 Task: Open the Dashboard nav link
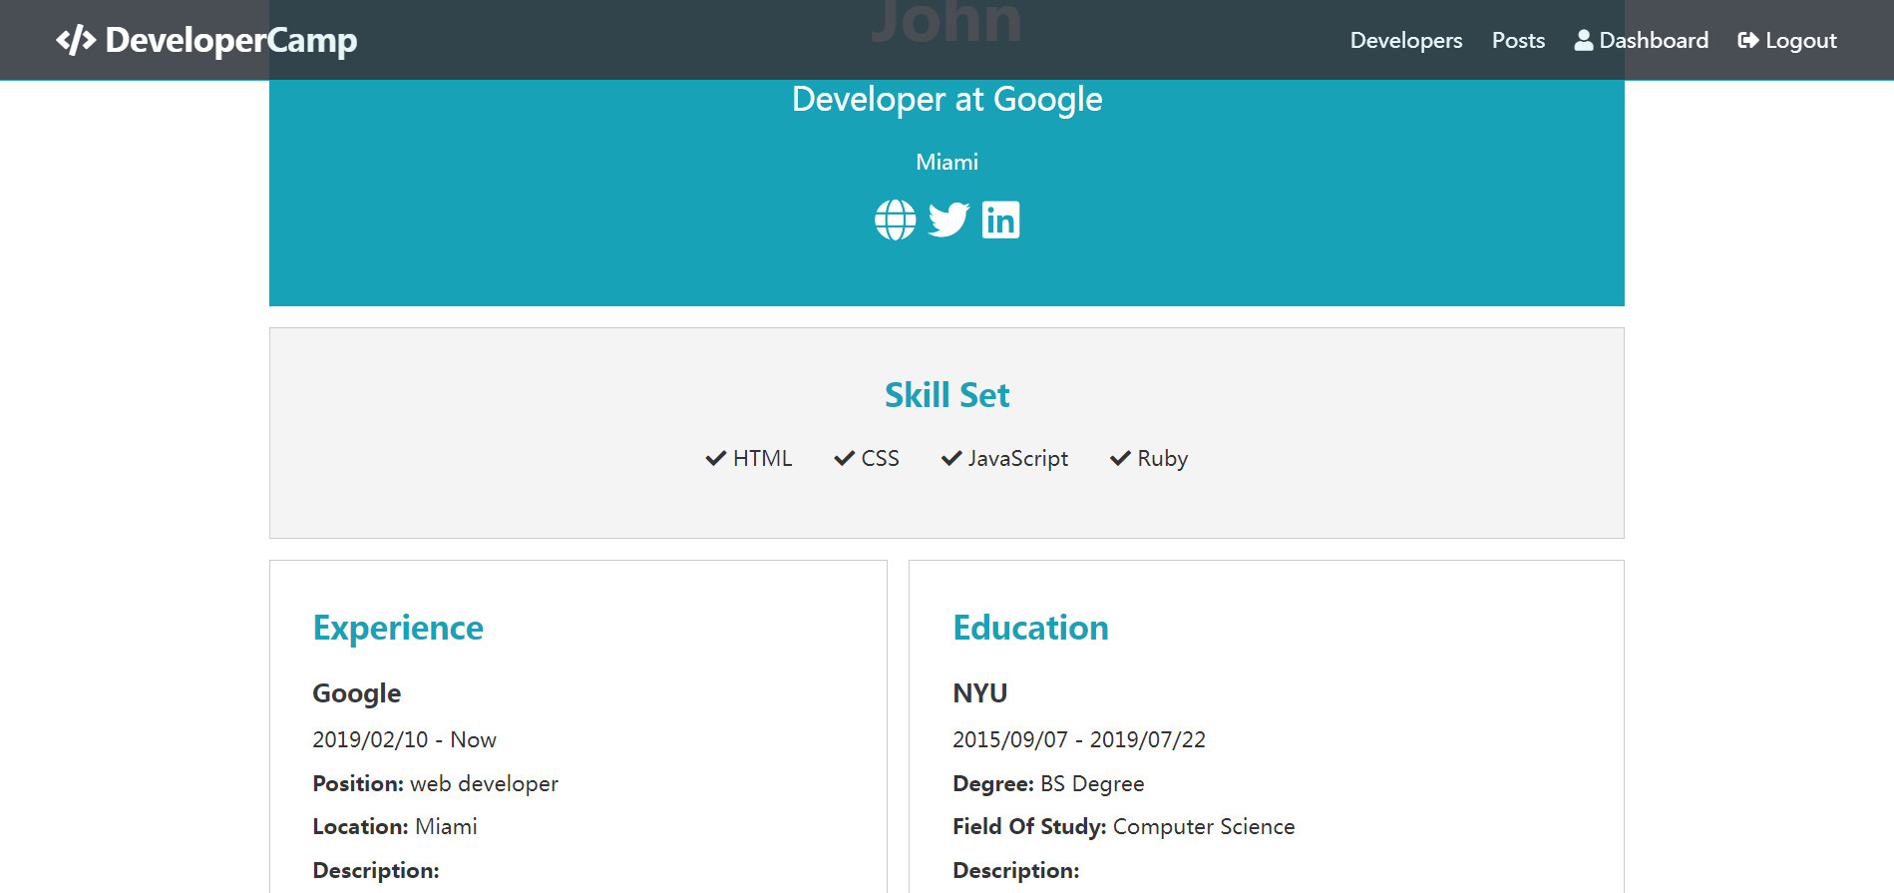1641,40
